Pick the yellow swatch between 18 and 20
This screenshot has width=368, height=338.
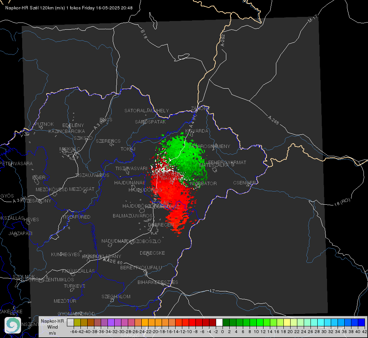click(x=287, y=322)
